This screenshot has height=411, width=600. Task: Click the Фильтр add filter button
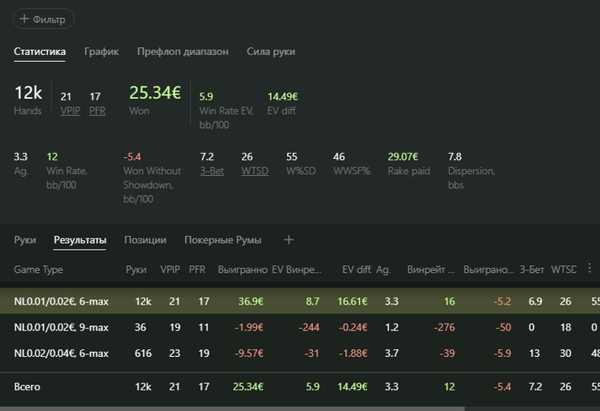tap(45, 19)
